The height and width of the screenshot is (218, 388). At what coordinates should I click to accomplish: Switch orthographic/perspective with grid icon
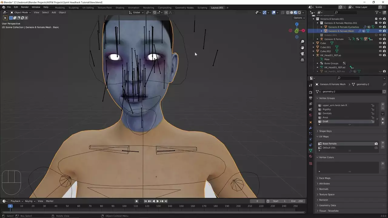[302, 60]
